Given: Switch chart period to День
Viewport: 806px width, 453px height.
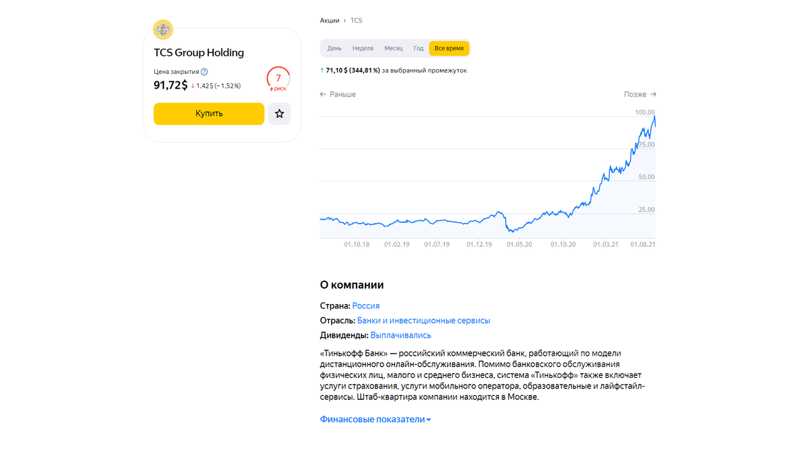Looking at the screenshot, I should click(334, 48).
